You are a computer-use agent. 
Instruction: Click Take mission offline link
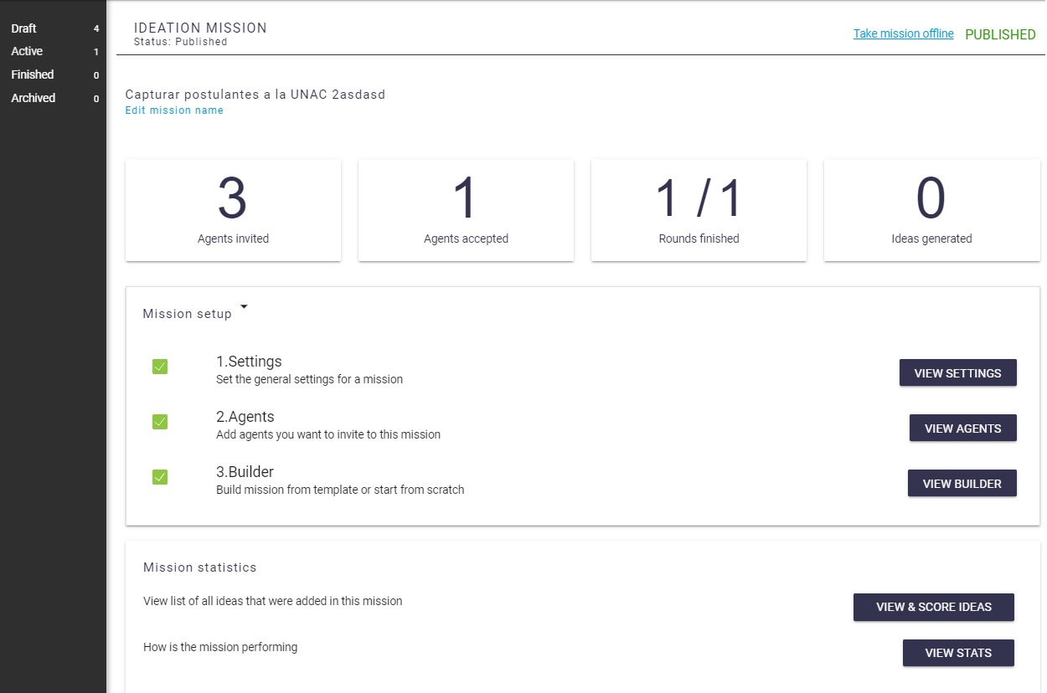tap(903, 34)
